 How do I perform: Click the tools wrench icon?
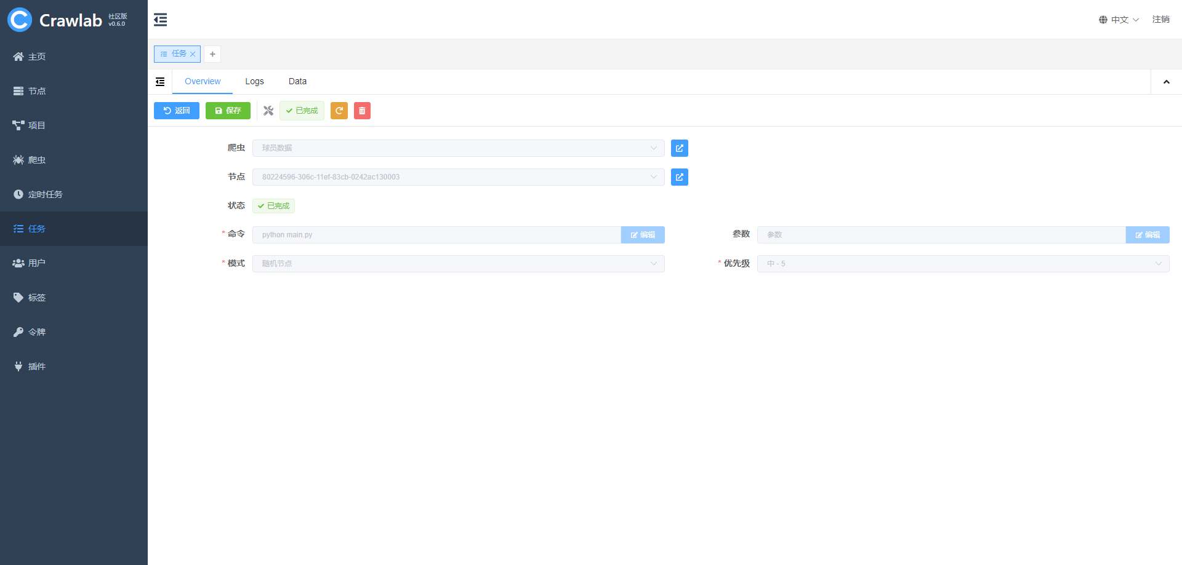pos(268,111)
